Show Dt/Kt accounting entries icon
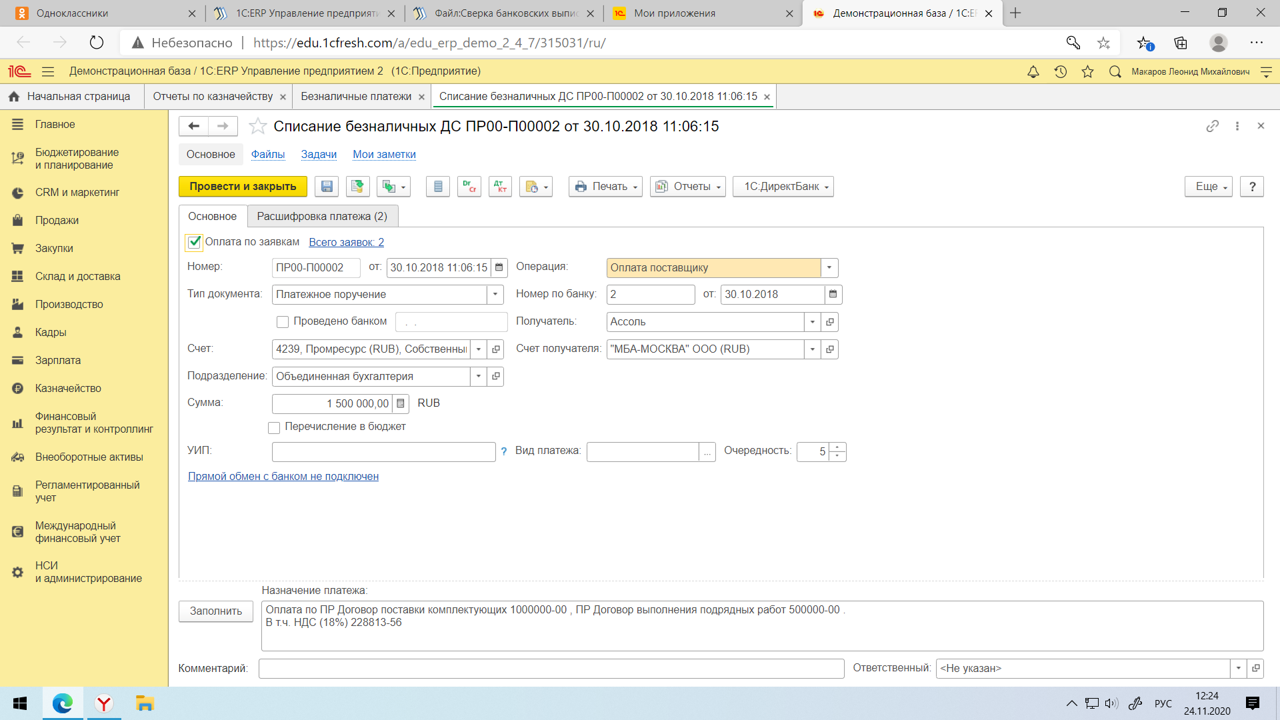The height and width of the screenshot is (720, 1280). click(x=469, y=187)
